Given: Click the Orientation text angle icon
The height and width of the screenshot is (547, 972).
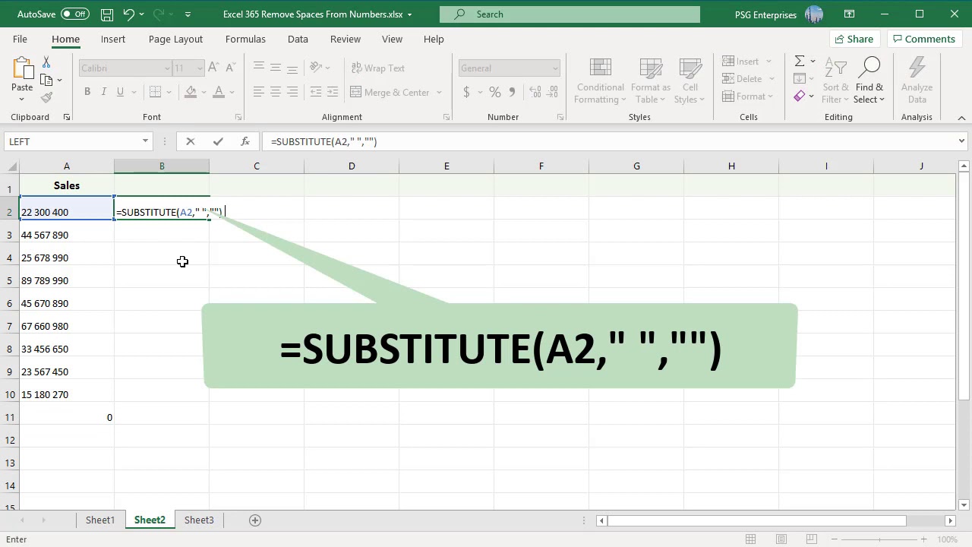Looking at the screenshot, I should tap(317, 68).
